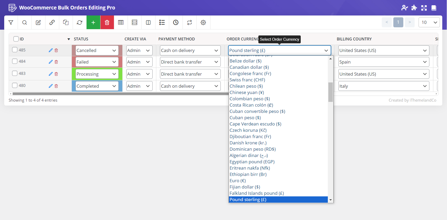
Task: Click the pencil edit icon for order 485
Action: [x=51, y=50]
